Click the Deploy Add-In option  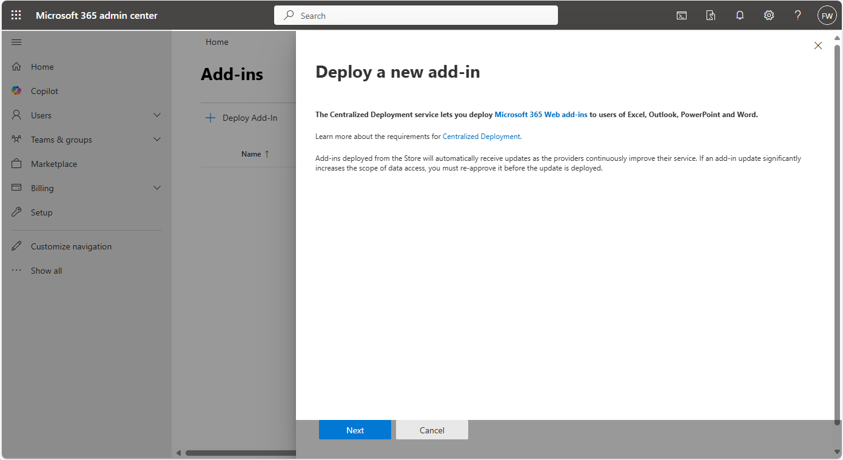(x=247, y=117)
